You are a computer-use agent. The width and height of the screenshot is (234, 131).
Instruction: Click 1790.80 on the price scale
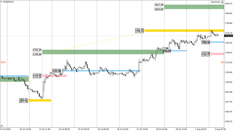point(229,23)
